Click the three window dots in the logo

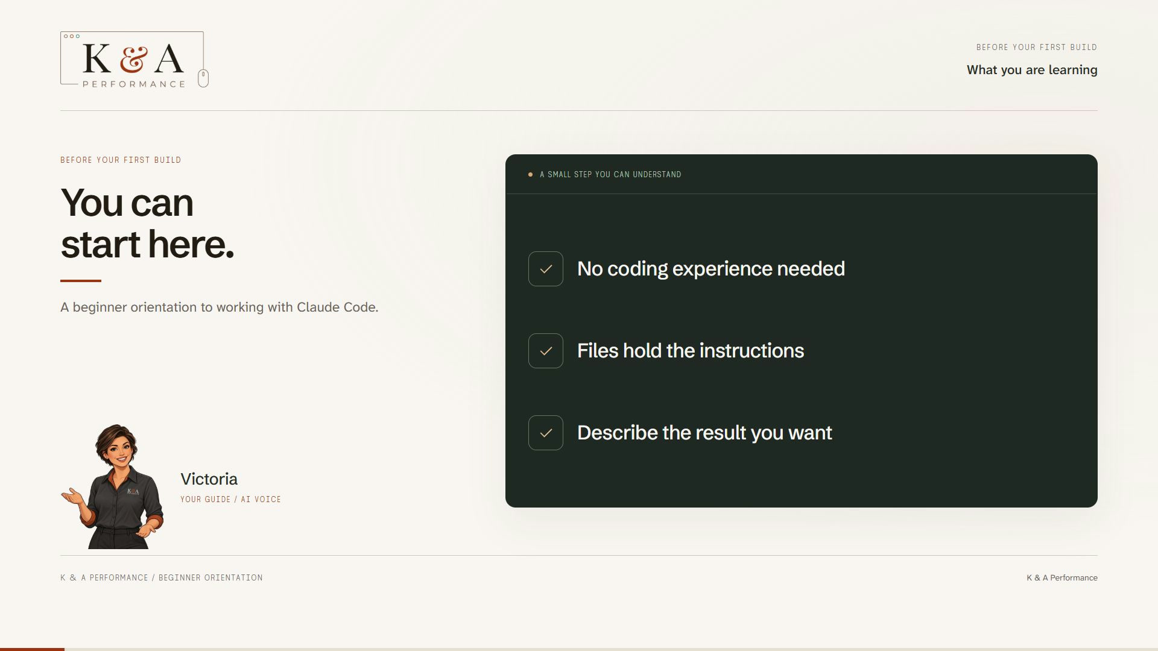coord(72,36)
